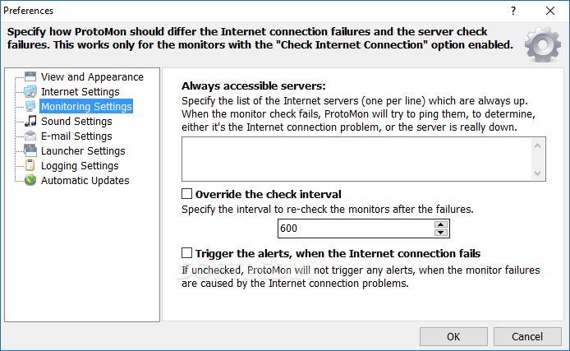Decrease check interval with down arrow
This screenshot has width=570, height=351.
[440, 233]
